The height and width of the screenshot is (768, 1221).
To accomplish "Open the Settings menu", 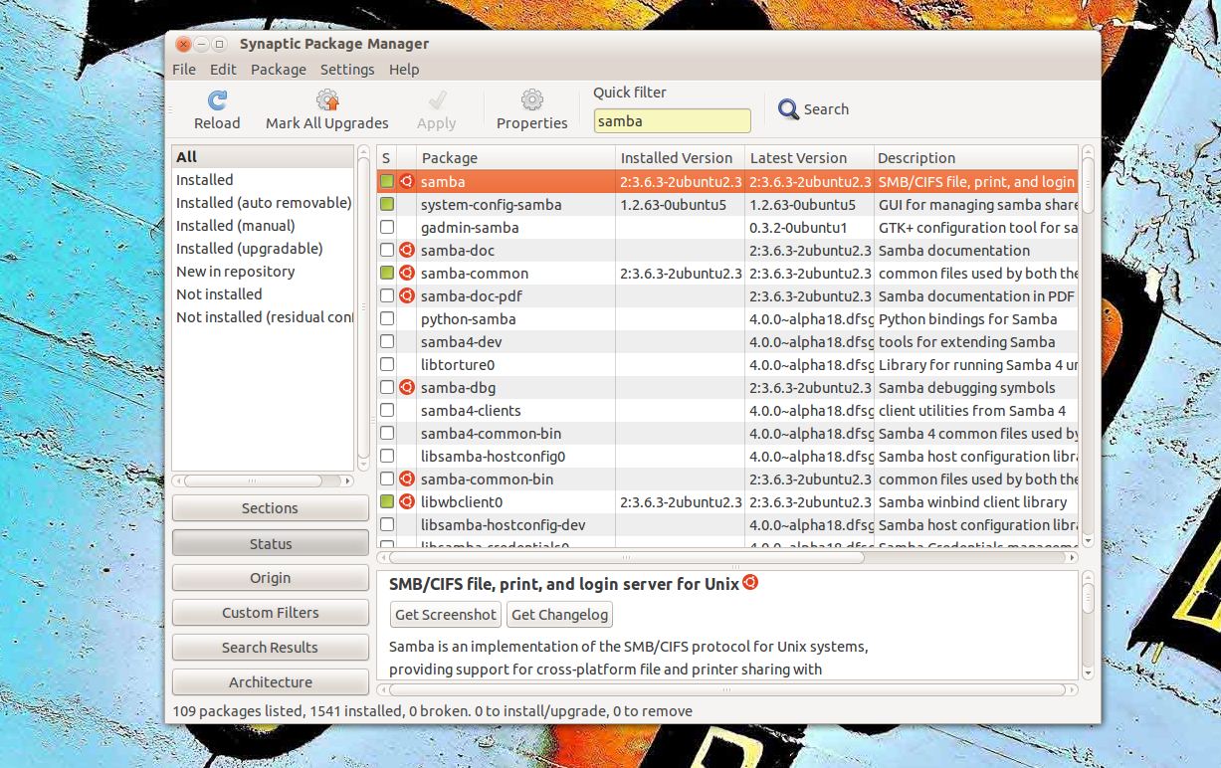I will (x=347, y=70).
